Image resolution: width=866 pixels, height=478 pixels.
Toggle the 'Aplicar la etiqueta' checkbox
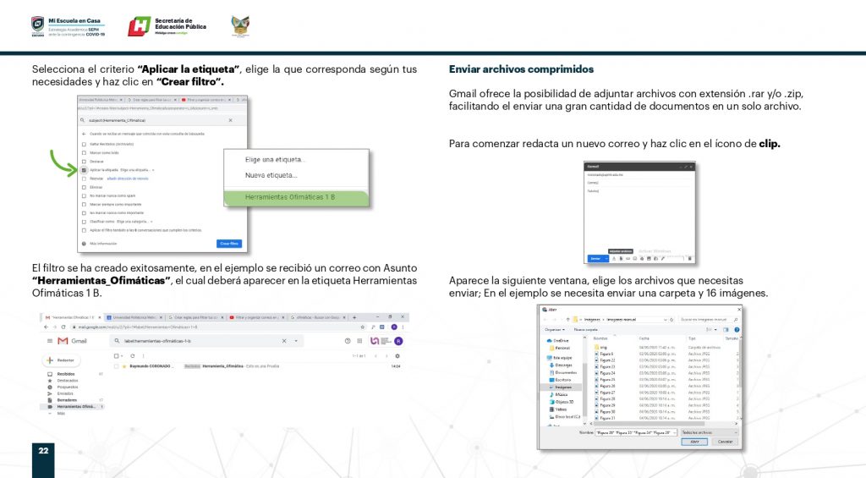[x=84, y=170]
